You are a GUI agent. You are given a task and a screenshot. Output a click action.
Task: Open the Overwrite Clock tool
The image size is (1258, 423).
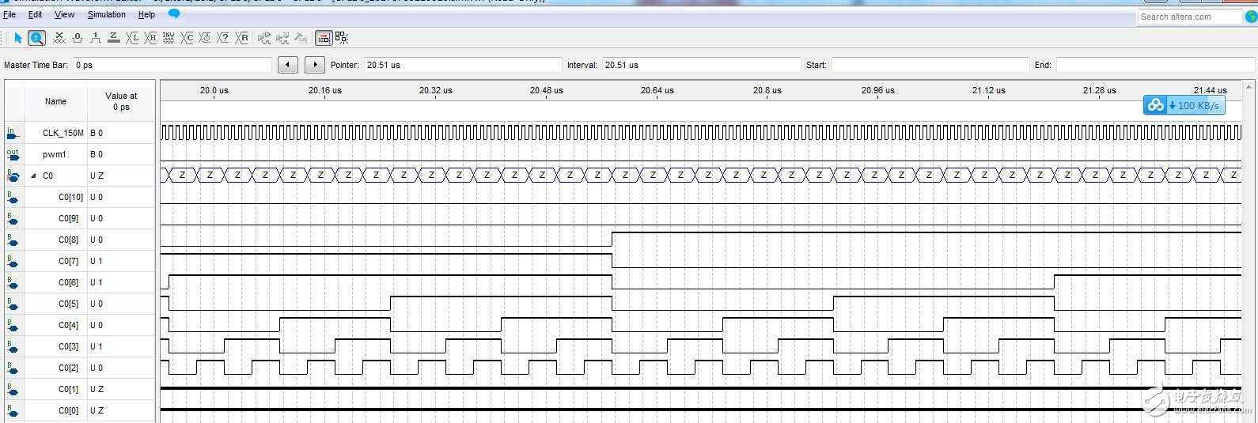206,37
